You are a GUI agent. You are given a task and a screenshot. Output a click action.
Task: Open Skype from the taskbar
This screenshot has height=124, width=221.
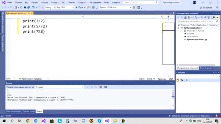click(x=99, y=121)
